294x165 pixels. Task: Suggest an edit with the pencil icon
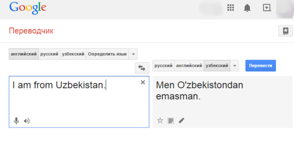pos(181,120)
